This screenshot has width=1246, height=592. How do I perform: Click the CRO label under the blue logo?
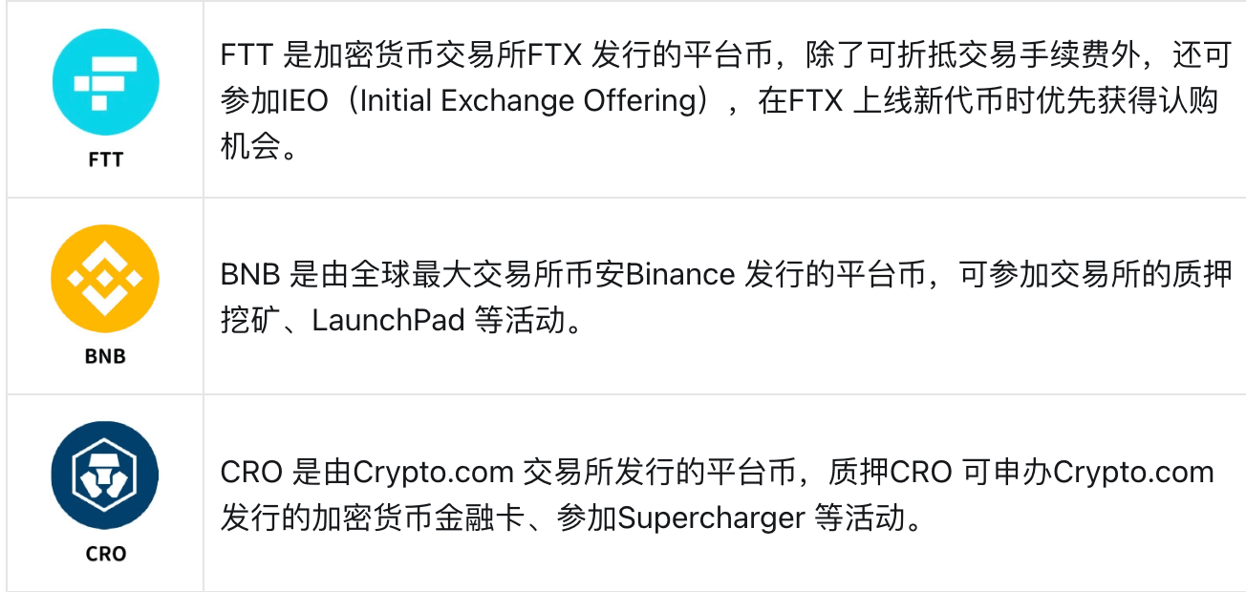pyautogui.click(x=105, y=553)
